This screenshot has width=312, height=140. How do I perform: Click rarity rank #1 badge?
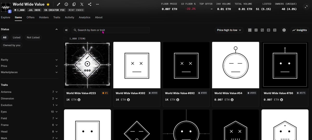[105, 93]
